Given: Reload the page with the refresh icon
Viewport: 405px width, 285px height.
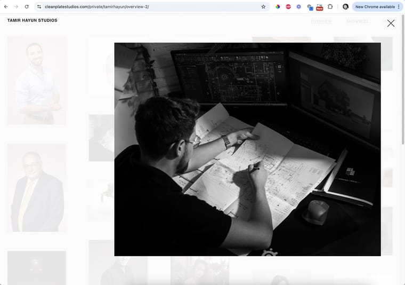Looking at the screenshot, I should [x=27, y=7].
